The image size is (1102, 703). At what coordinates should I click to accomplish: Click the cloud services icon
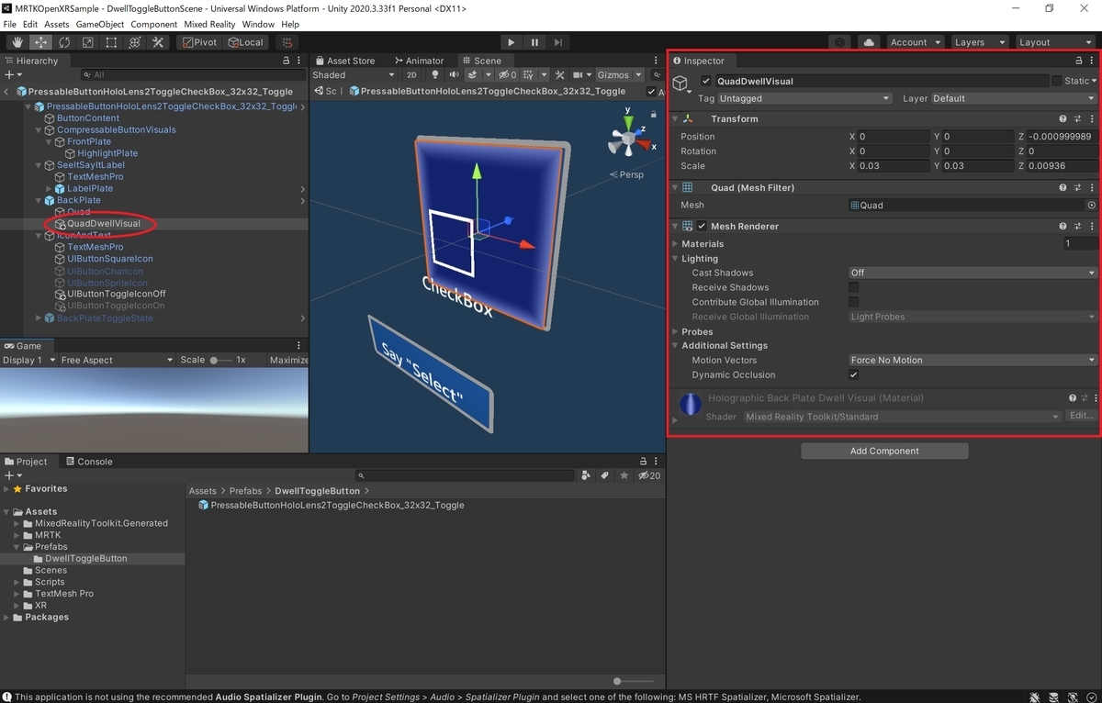click(868, 42)
